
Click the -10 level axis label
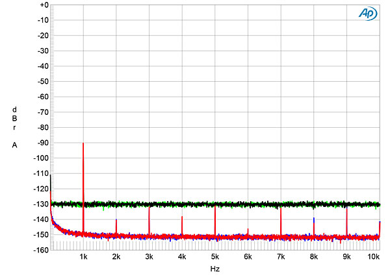click(43, 20)
